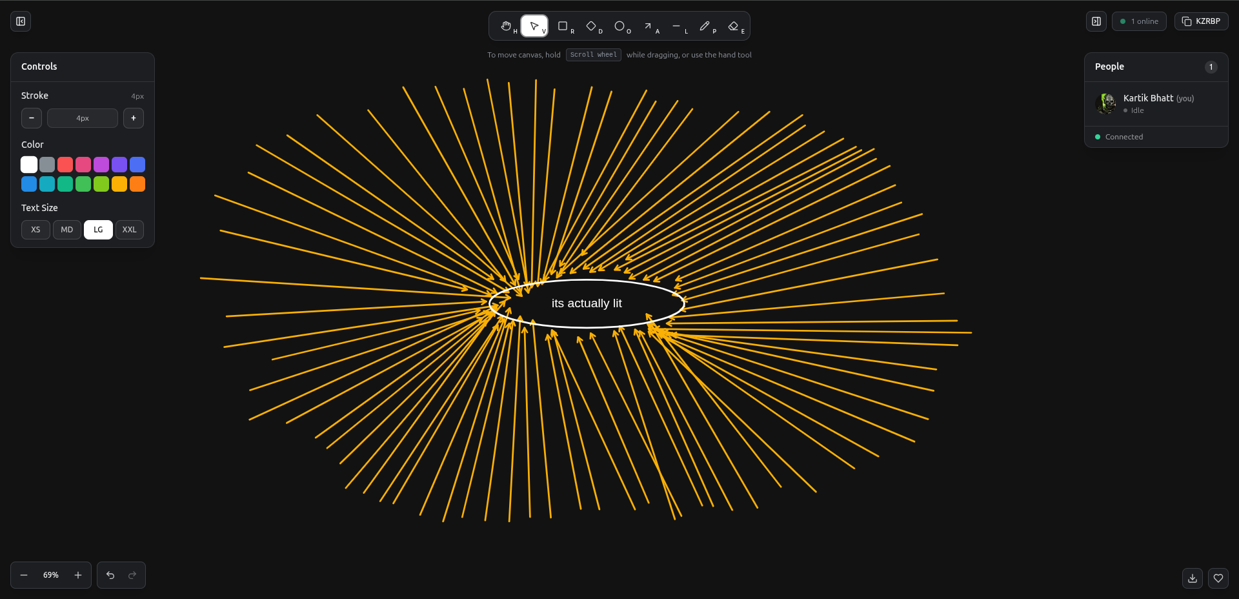Image resolution: width=1239 pixels, height=599 pixels.
Task: Select the Arrow drawing tool
Action: pyautogui.click(x=648, y=26)
